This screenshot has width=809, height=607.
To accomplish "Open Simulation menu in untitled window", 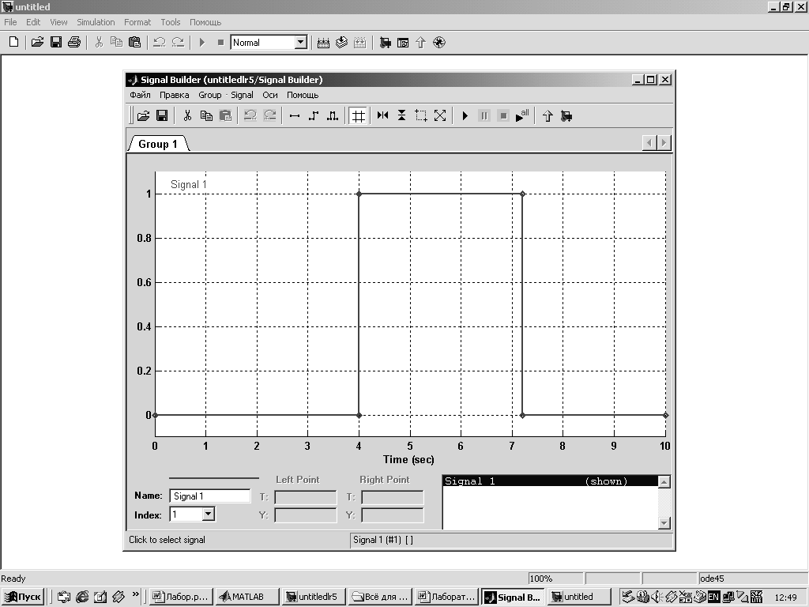I will pos(96,22).
